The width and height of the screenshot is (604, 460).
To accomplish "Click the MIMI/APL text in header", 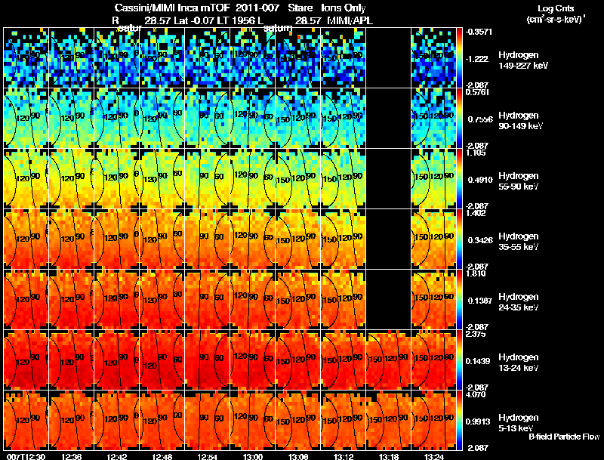I will 350,20.
